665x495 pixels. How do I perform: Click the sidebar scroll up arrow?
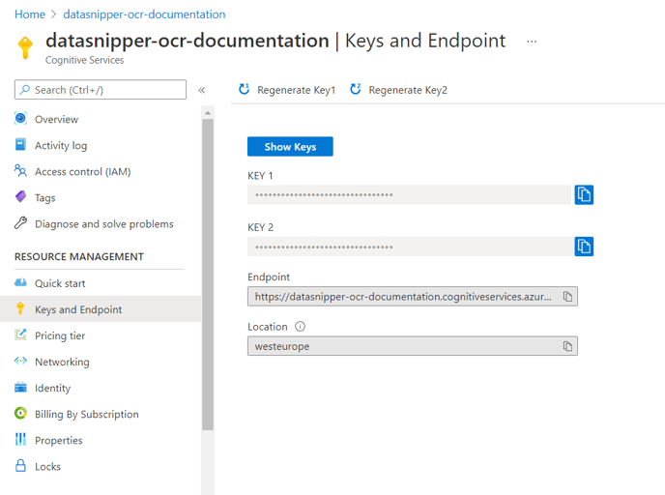(208, 113)
